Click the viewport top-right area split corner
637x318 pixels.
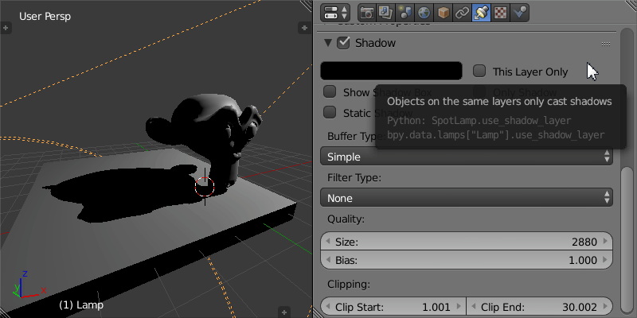tap(306, 6)
